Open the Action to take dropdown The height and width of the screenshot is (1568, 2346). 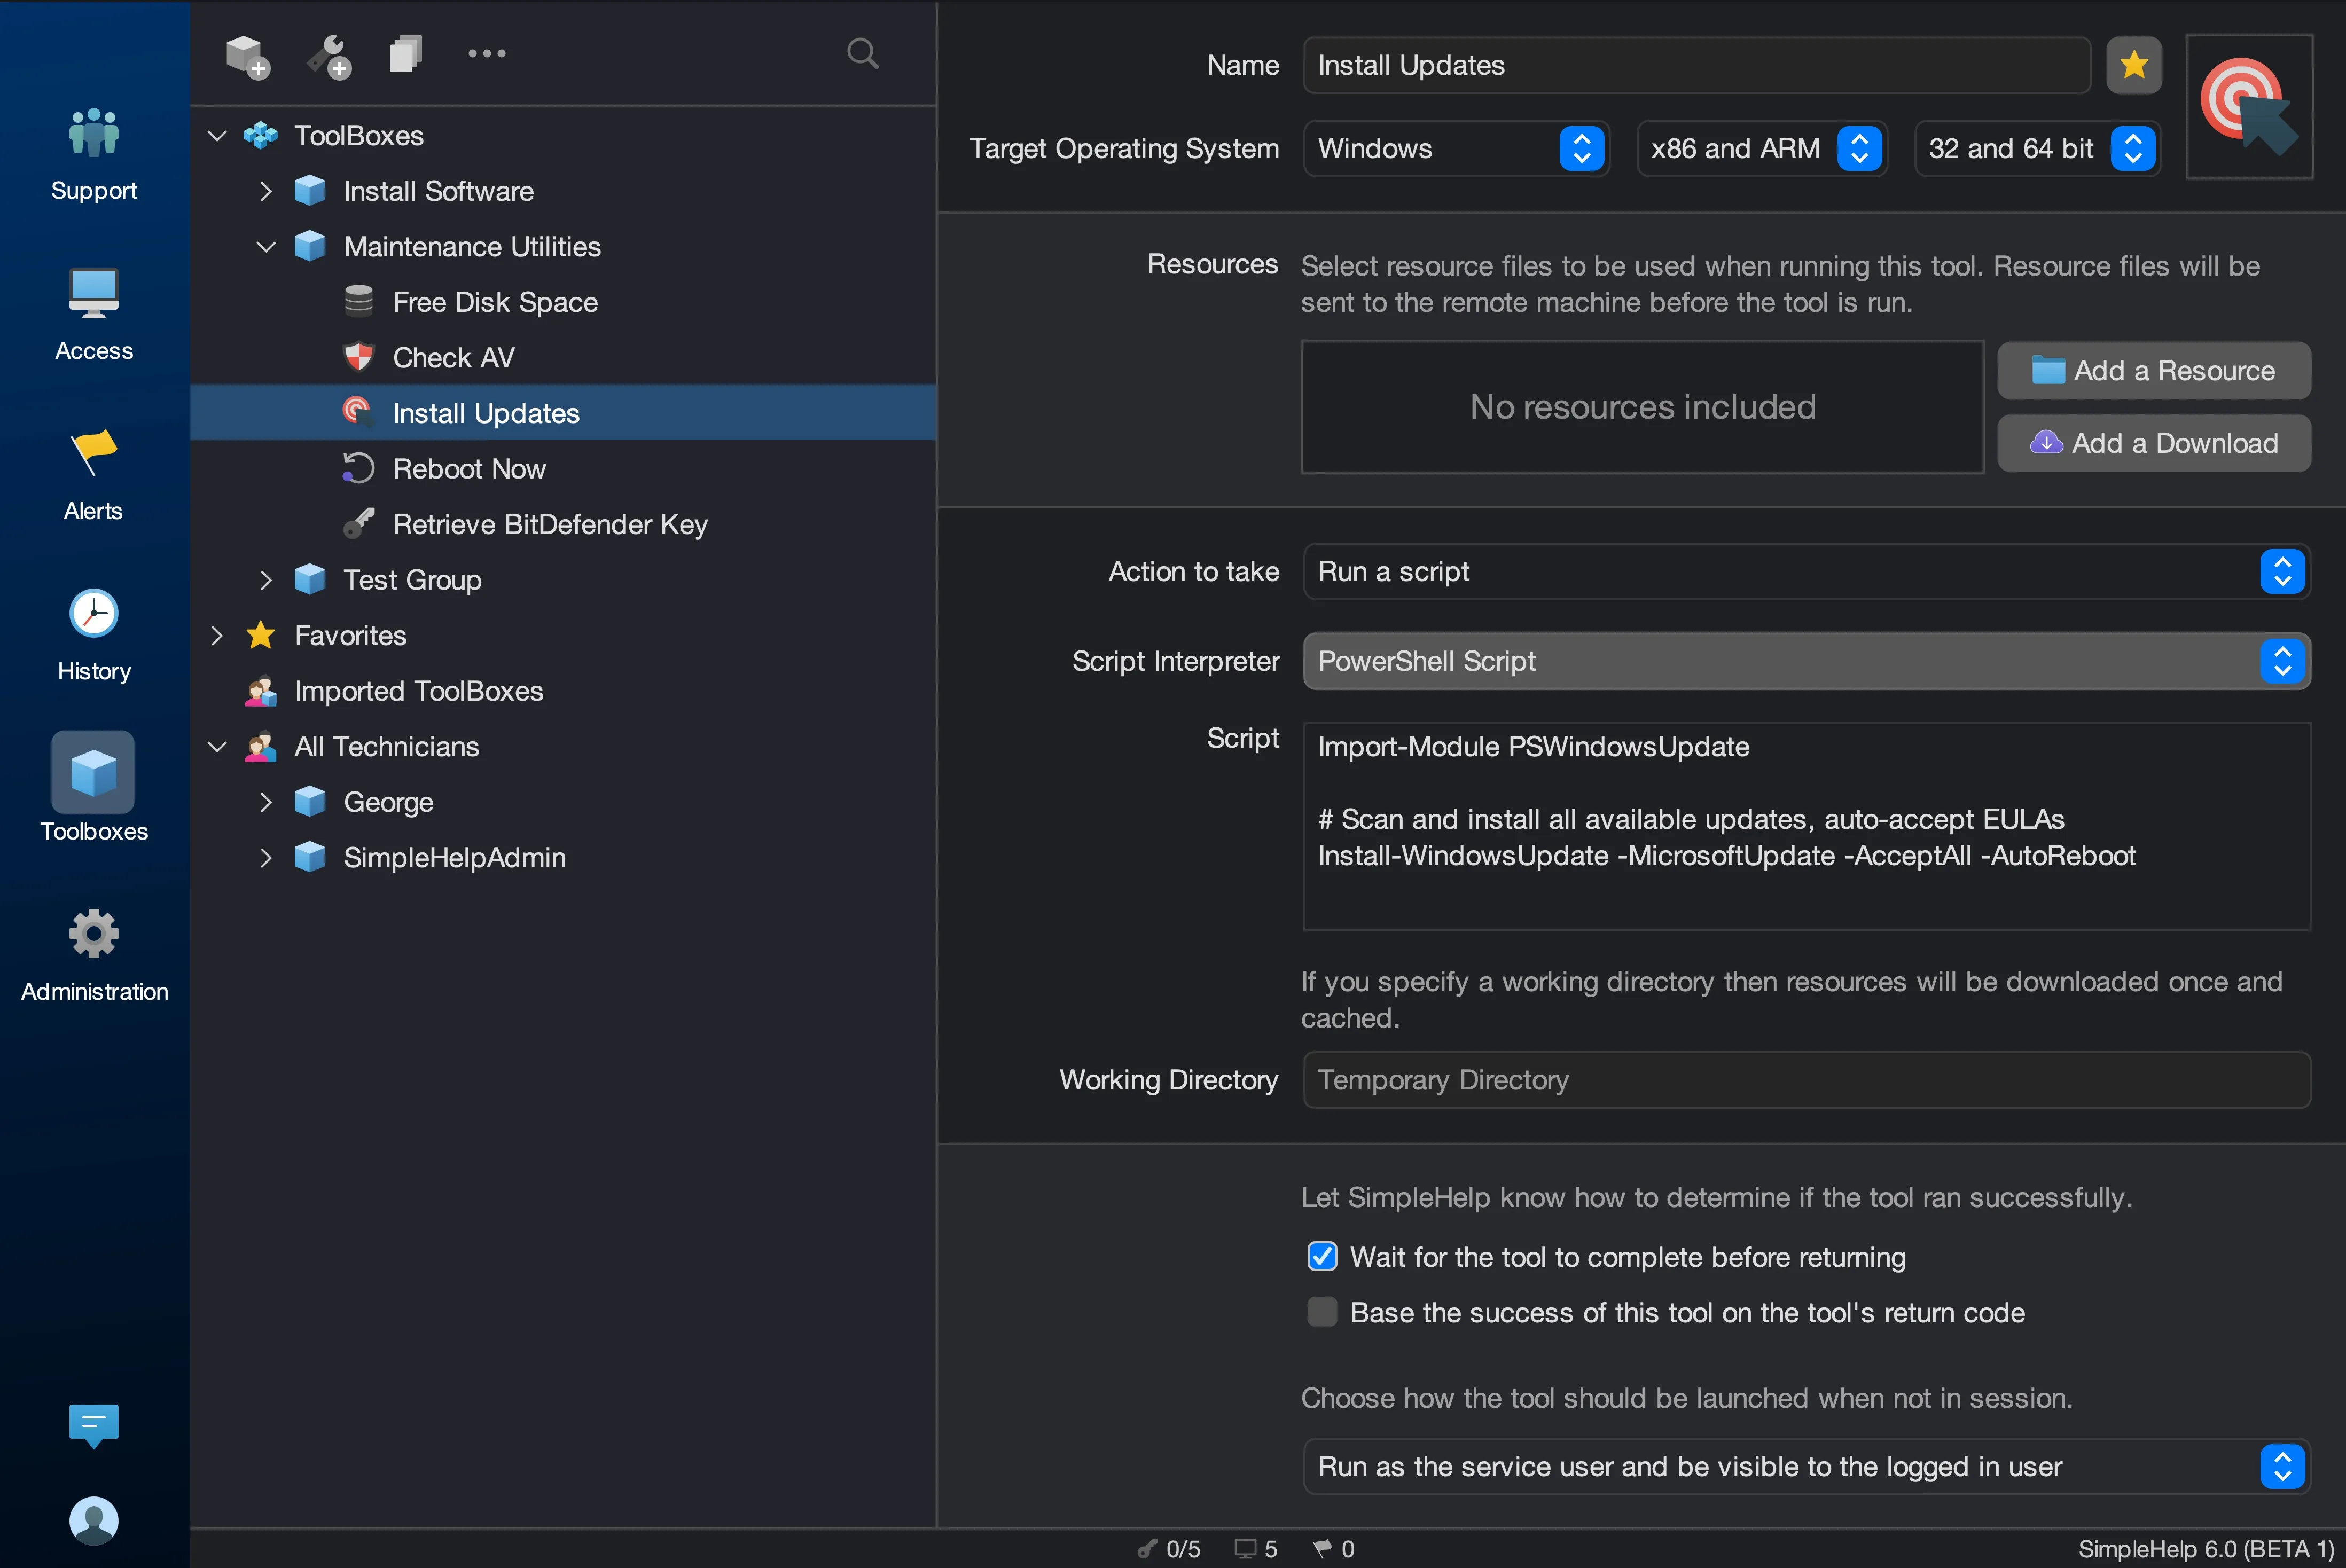click(x=1805, y=571)
